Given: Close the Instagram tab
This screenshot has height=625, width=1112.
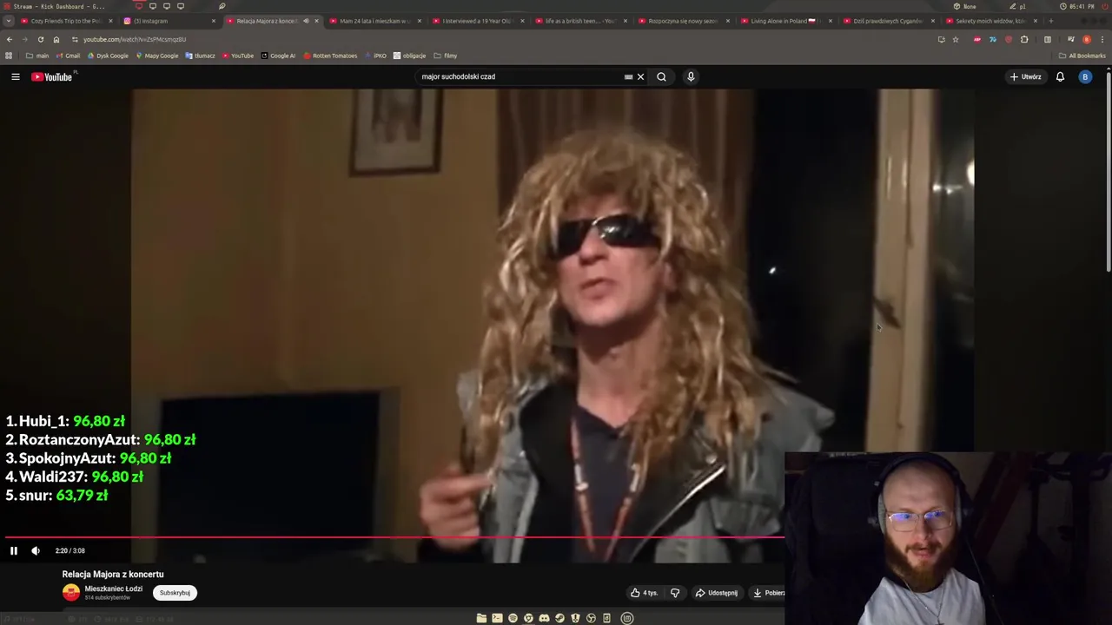Looking at the screenshot, I should point(213,21).
